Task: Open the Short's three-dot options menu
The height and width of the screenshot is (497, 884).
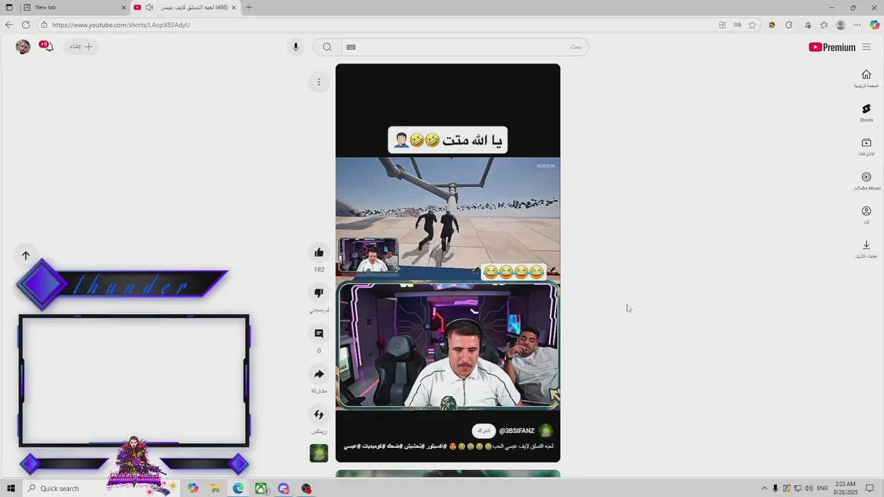Action: point(319,82)
